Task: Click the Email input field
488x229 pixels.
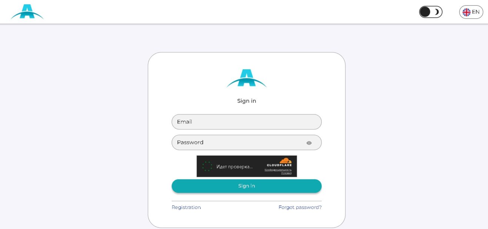Action: tap(247, 122)
